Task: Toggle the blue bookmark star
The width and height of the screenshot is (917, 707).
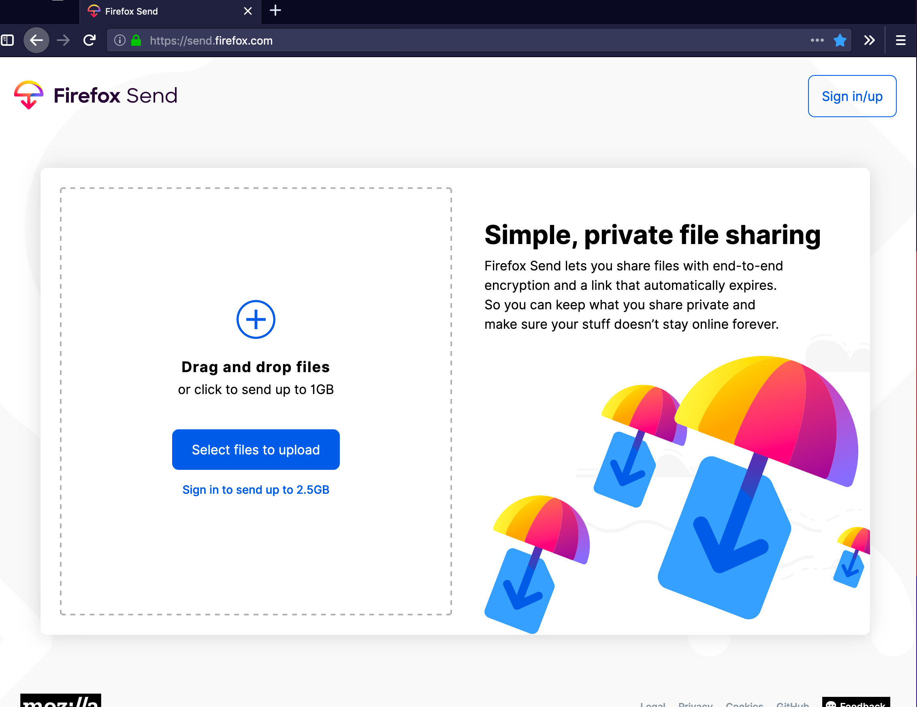Action: [x=840, y=41]
